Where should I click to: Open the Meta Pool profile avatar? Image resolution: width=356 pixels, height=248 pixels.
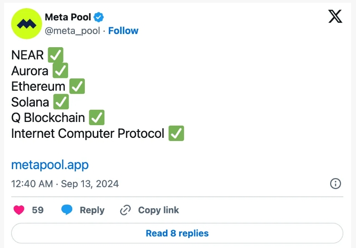27,24
